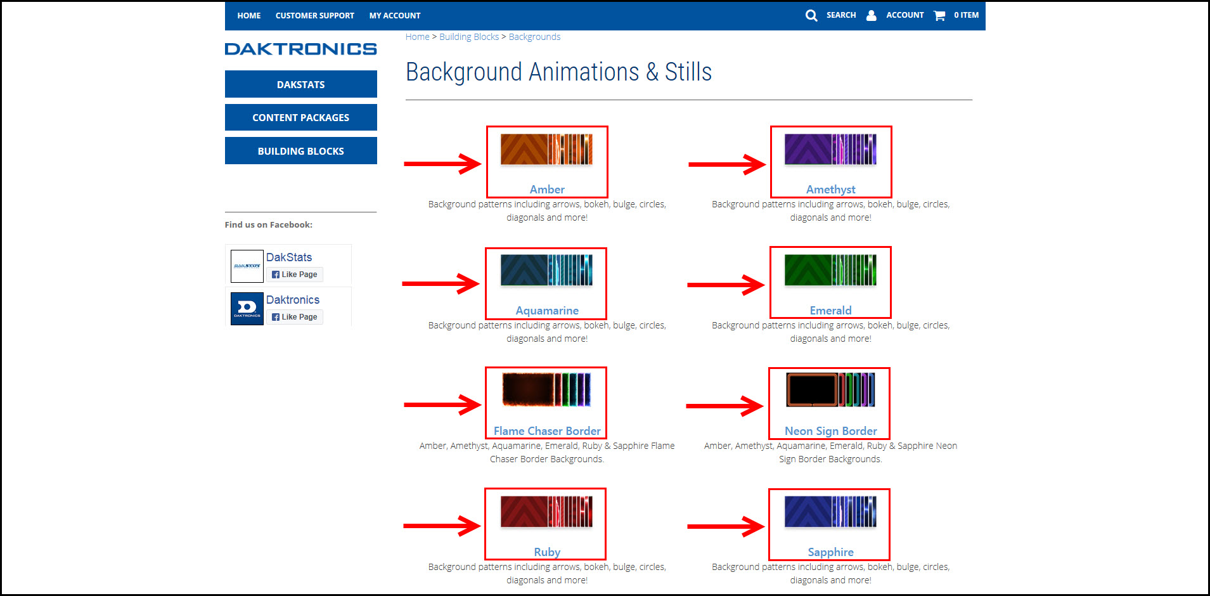The height and width of the screenshot is (596, 1210).
Task: Select the Building Blocks sidebar button
Action: (300, 152)
